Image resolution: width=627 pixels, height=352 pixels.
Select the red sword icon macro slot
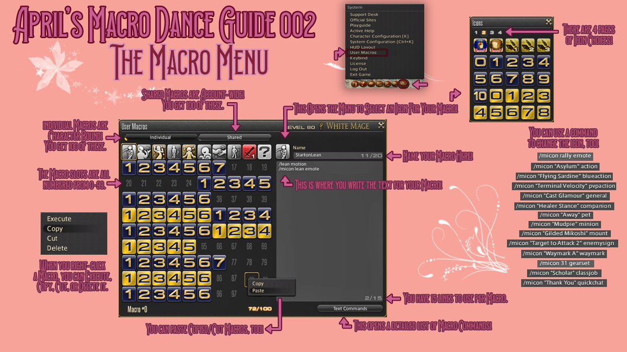249,152
